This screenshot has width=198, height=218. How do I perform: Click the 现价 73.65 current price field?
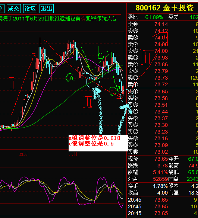[x=148, y=158]
